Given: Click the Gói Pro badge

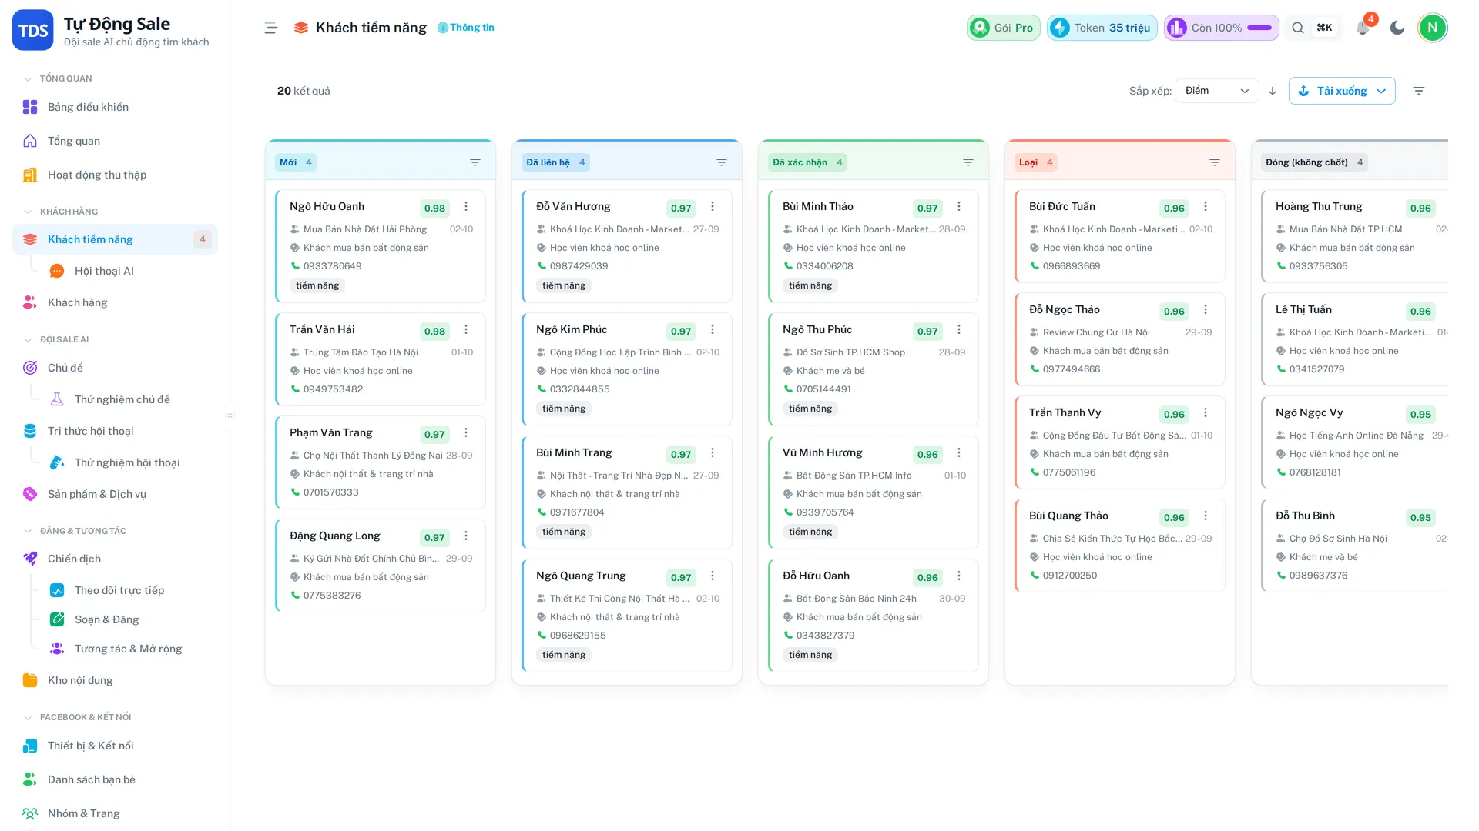Looking at the screenshot, I should [1003, 28].
